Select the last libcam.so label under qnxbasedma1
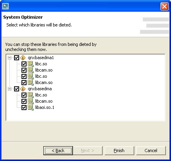 tap(44, 82)
